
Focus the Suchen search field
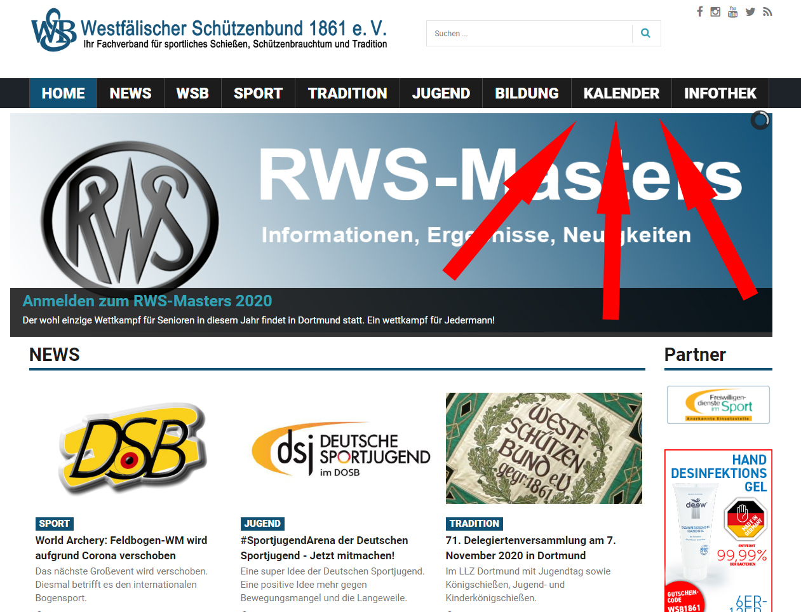[530, 33]
